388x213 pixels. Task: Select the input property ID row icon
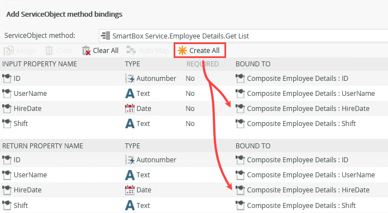7,78
